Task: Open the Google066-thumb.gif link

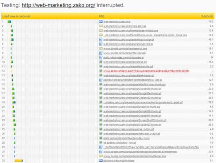Action: tap(132, 116)
